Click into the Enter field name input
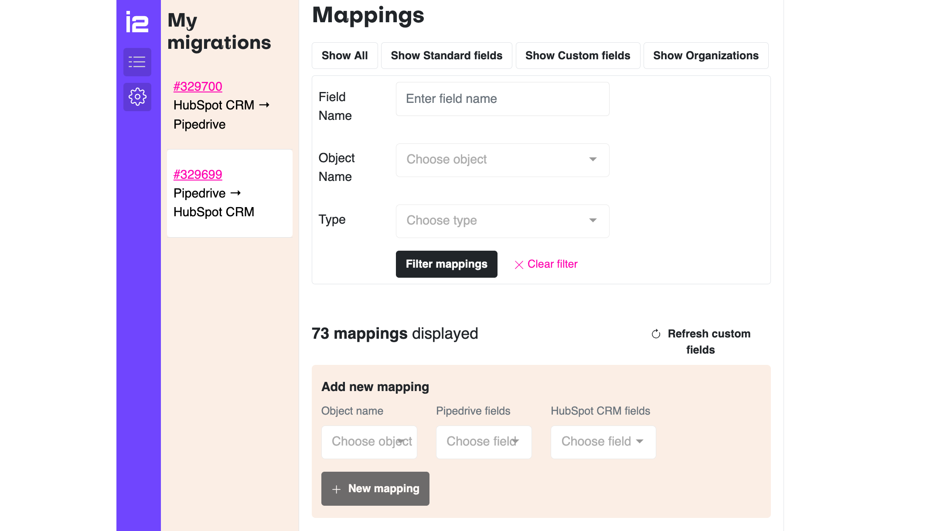 point(502,99)
